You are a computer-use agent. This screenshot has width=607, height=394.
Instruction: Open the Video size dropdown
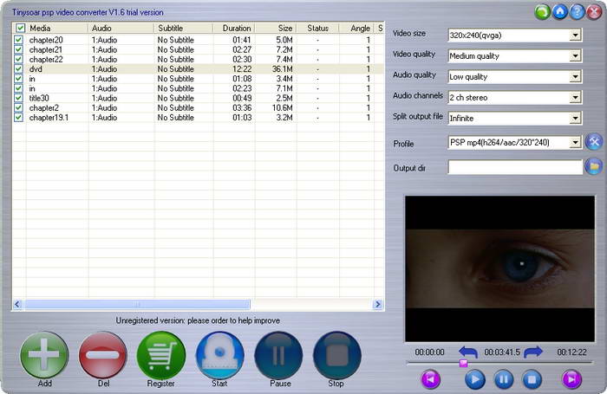pos(575,36)
